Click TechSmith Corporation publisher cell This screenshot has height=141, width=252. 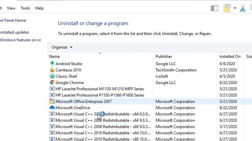[x=176, y=70]
